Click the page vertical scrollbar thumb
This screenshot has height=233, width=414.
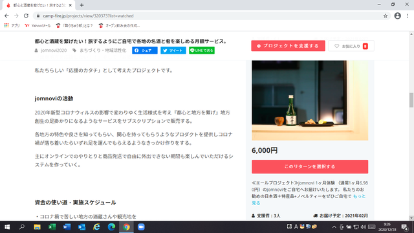tap(411, 100)
